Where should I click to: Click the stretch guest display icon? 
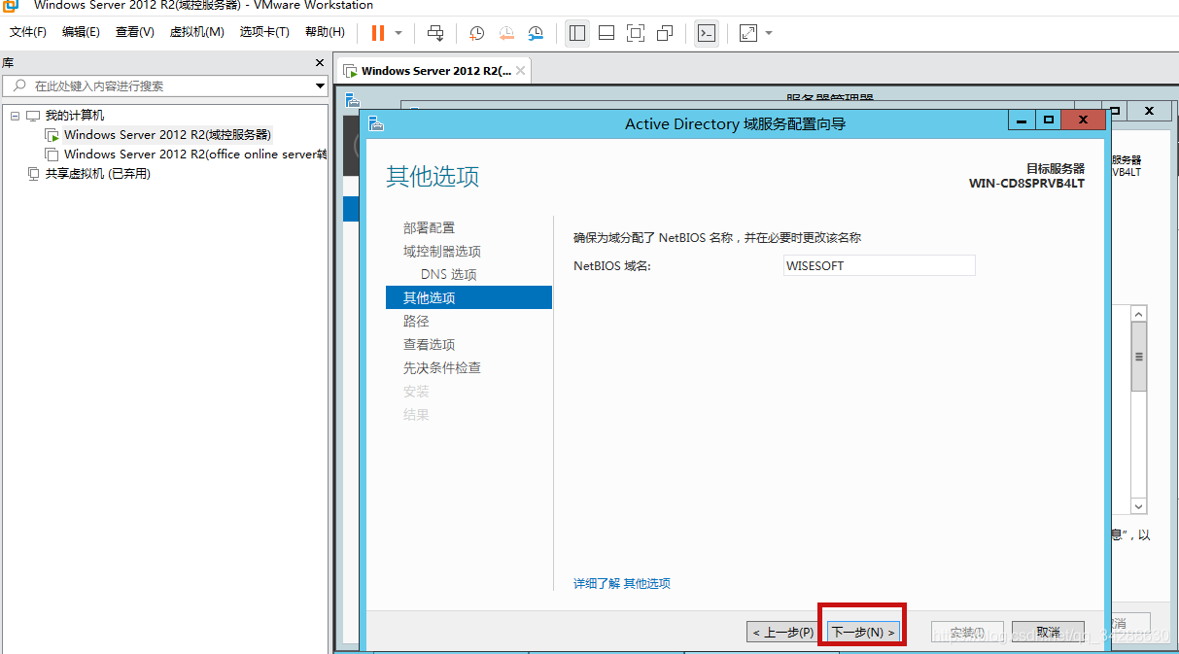pyautogui.click(x=747, y=33)
